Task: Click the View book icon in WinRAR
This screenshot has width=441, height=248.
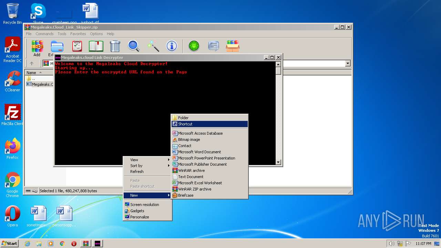Action: (96, 46)
